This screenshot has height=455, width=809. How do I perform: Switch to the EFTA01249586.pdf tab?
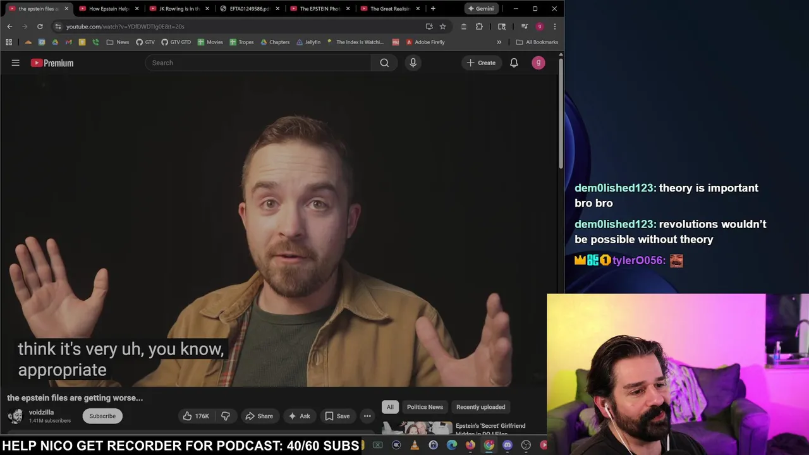[x=249, y=9]
